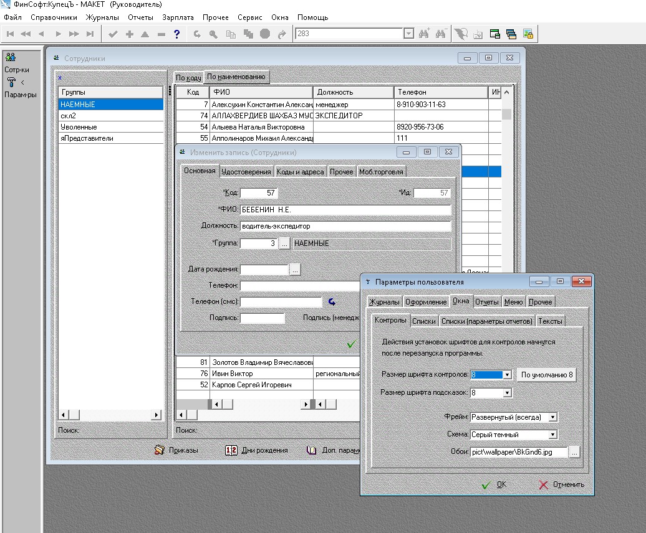Open Приказы at the bottom of Сотрудники
The height and width of the screenshot is (533, 646).
176,450
